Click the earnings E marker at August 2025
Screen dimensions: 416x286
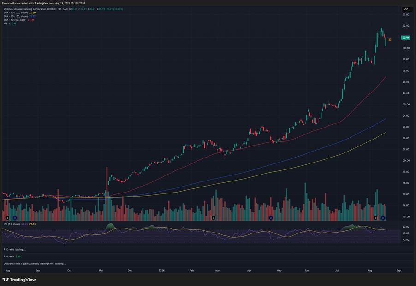pyautogui.click(x=8, y=218)
